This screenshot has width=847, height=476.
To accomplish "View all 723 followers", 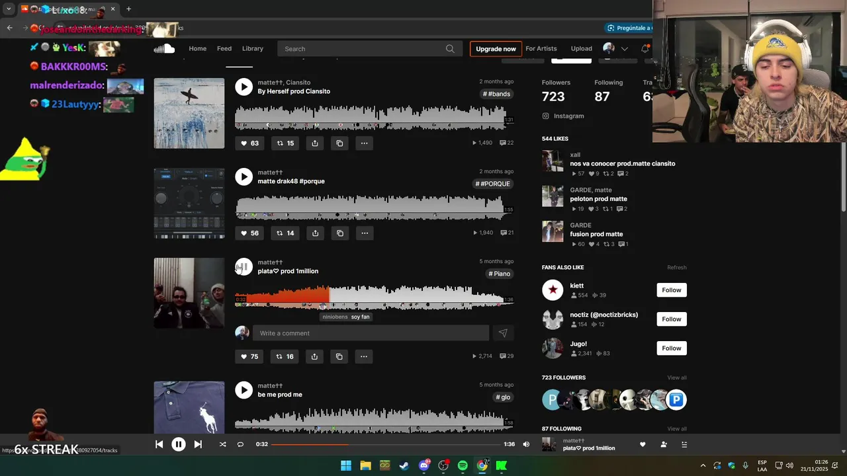I will (x=677, y=377).
